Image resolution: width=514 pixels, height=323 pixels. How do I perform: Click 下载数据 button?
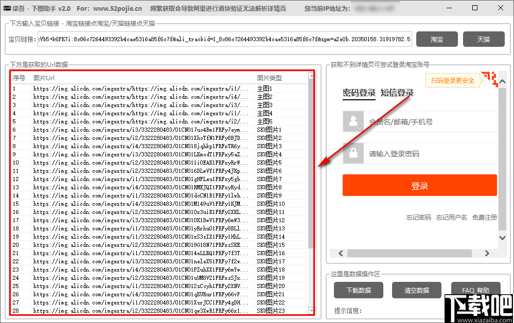(359, 290)
